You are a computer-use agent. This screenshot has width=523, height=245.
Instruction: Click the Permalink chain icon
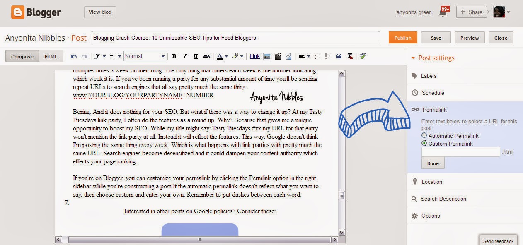click(415, 110)
